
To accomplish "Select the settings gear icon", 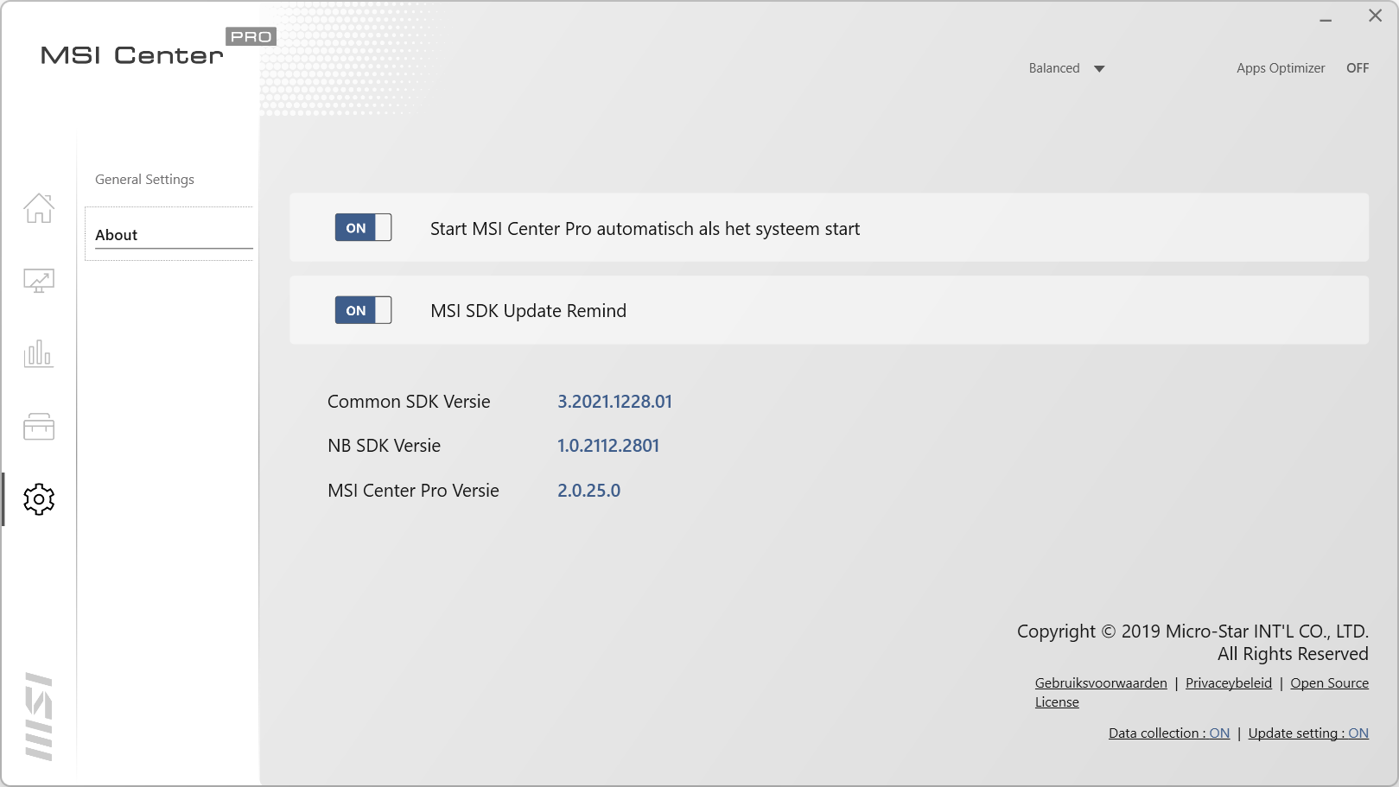I will click(x=39, y=499).
